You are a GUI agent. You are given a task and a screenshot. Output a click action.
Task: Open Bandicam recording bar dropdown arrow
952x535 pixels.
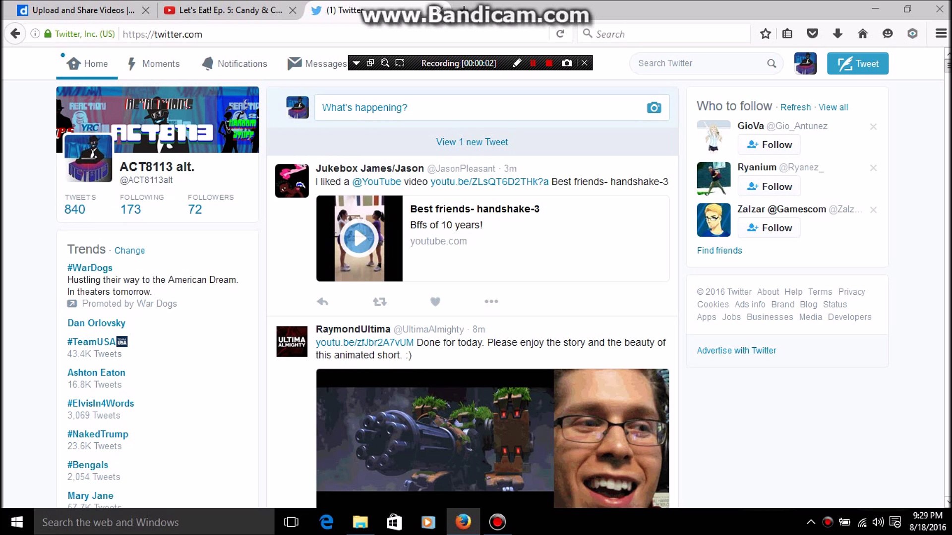pos(356,63)
